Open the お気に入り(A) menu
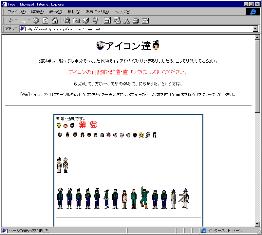Image resolution: width=262 pixels, height=235 pixels. (x=97, y=12)
